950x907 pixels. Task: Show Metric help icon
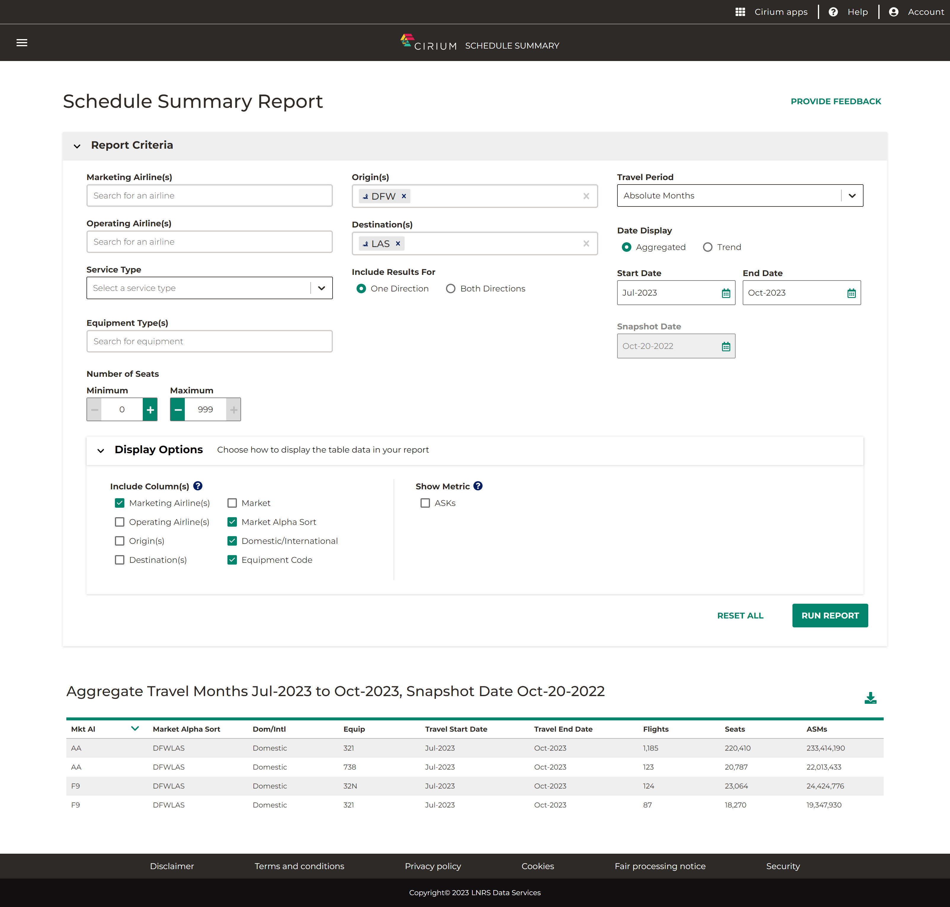(478, 486)
